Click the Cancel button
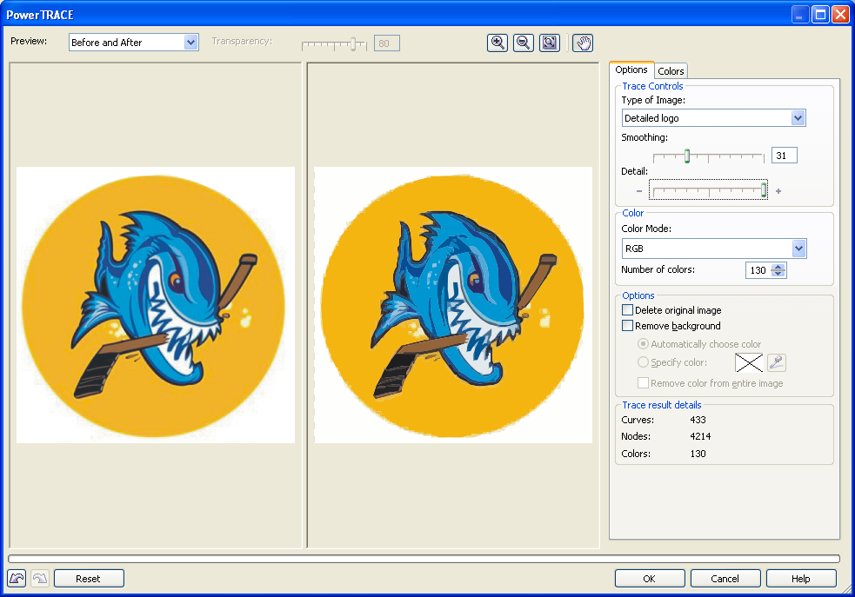The image size is (855, 597). (725, 579)
